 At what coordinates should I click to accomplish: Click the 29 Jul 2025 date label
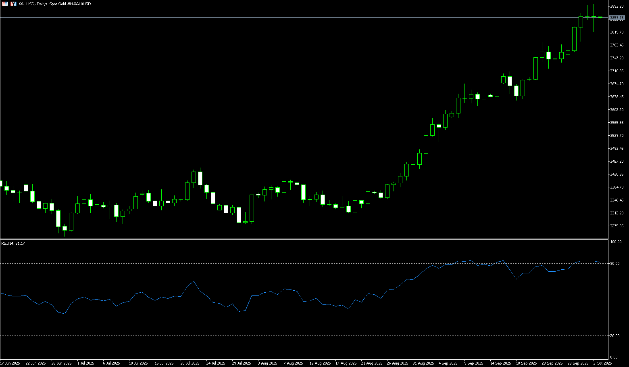241,363
